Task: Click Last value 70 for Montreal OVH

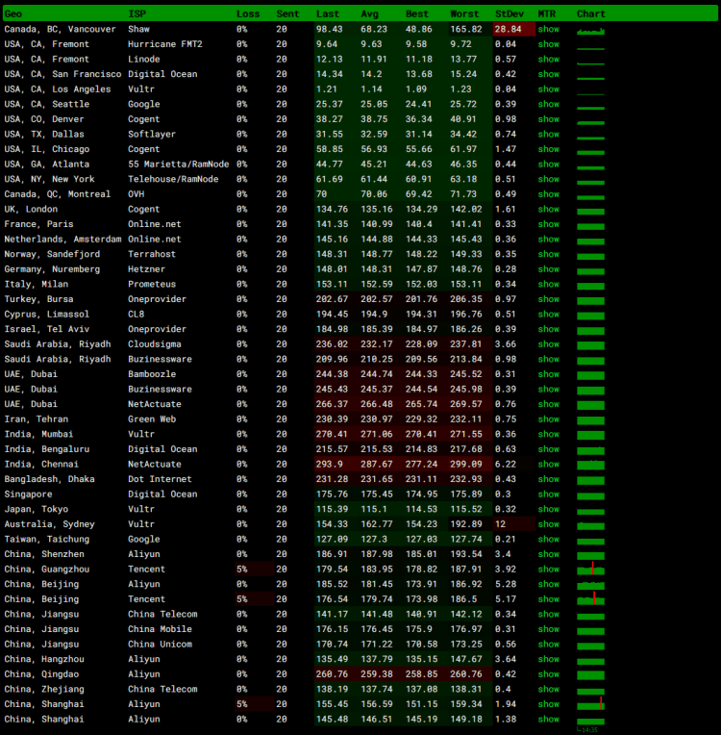Action: (321, 194)
